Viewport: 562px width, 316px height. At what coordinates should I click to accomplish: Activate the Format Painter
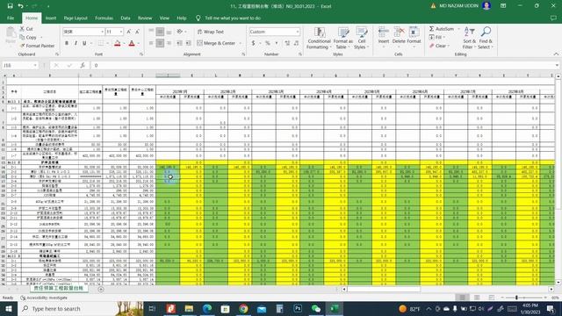[x=37, y=46]
